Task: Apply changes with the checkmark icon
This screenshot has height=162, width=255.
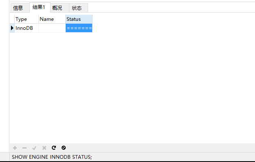Action: pyautogui.click(x=34, y=148)
